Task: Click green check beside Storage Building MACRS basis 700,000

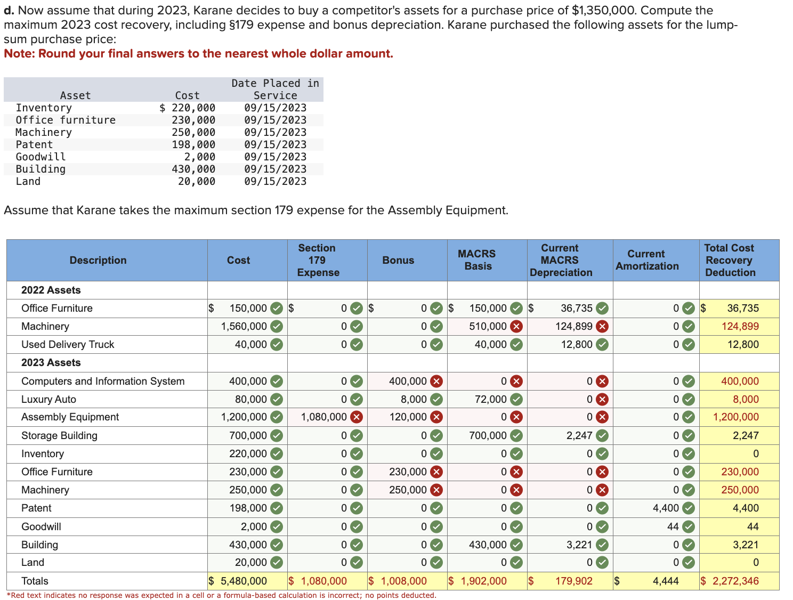Action: pos(516,435)
